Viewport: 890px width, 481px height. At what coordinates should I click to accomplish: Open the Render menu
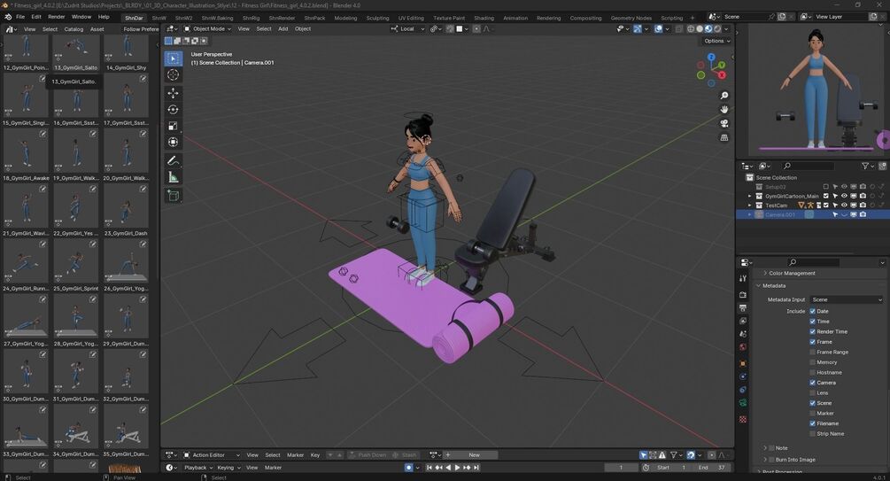[56, 17]
